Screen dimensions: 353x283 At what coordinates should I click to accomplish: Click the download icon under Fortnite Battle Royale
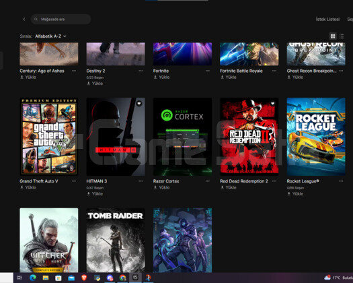click(x=222, y=77)
